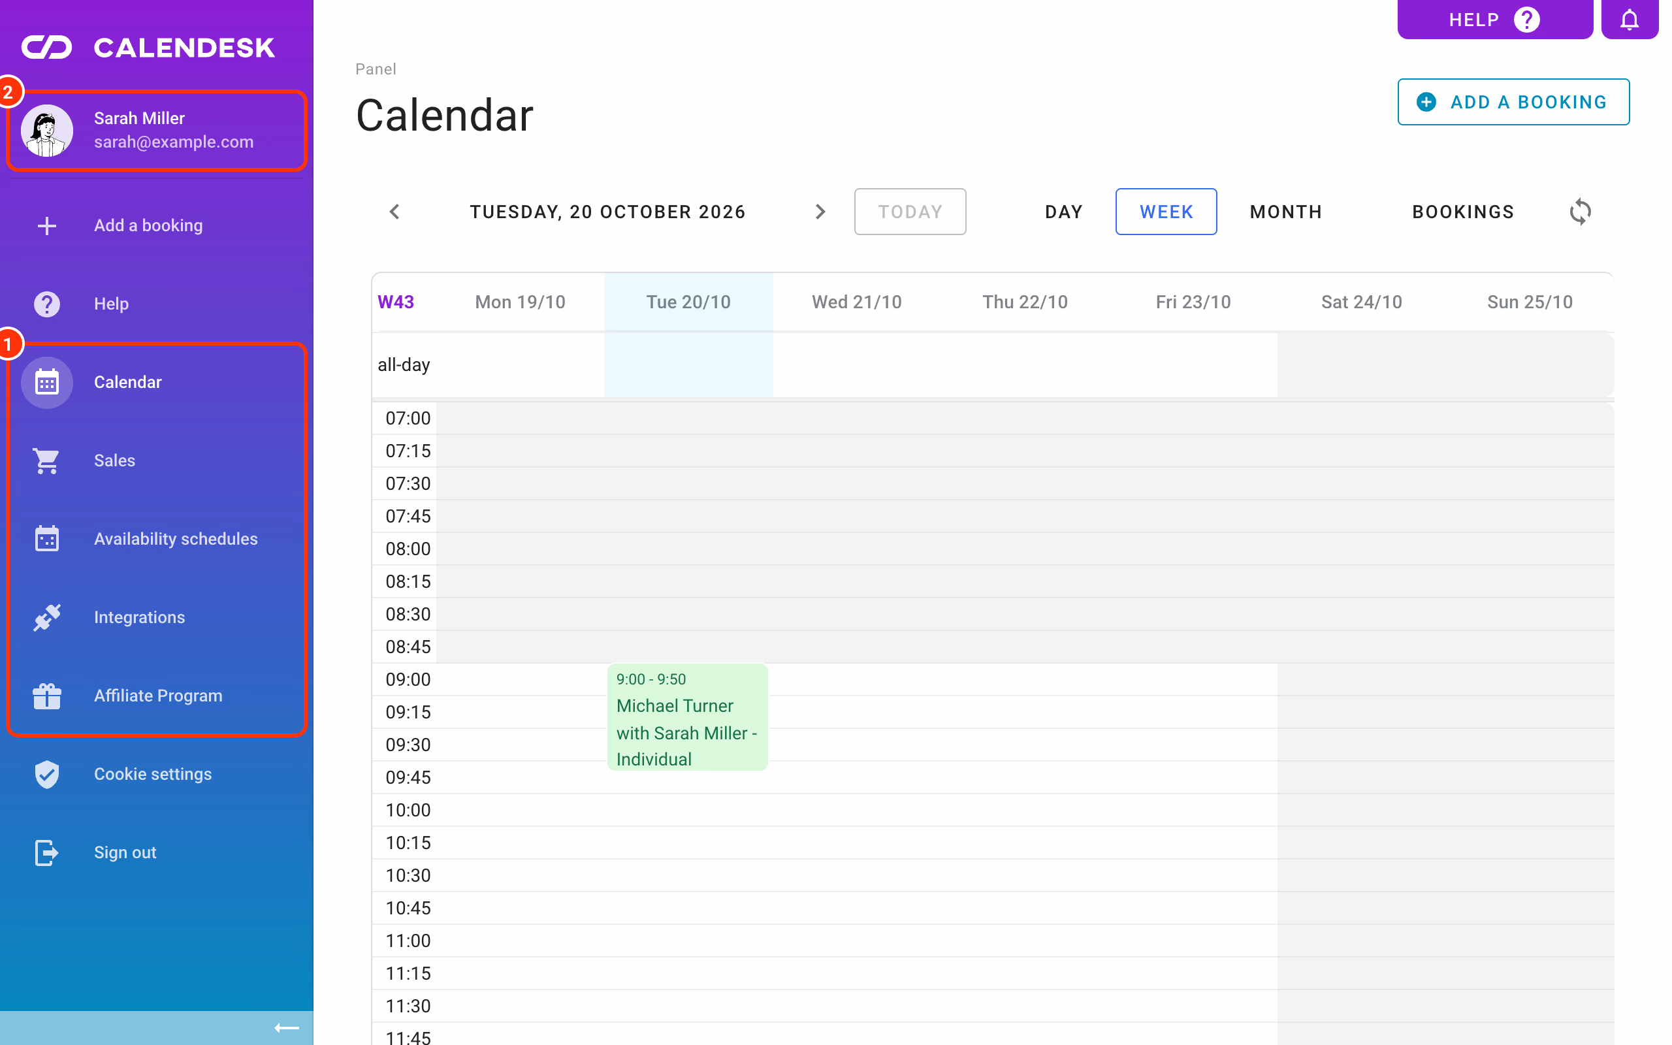The width and height of the screenshot is (1672, 1045).
Task: Open Sarah Miller's profile avatar
Action: click(47, 130)
